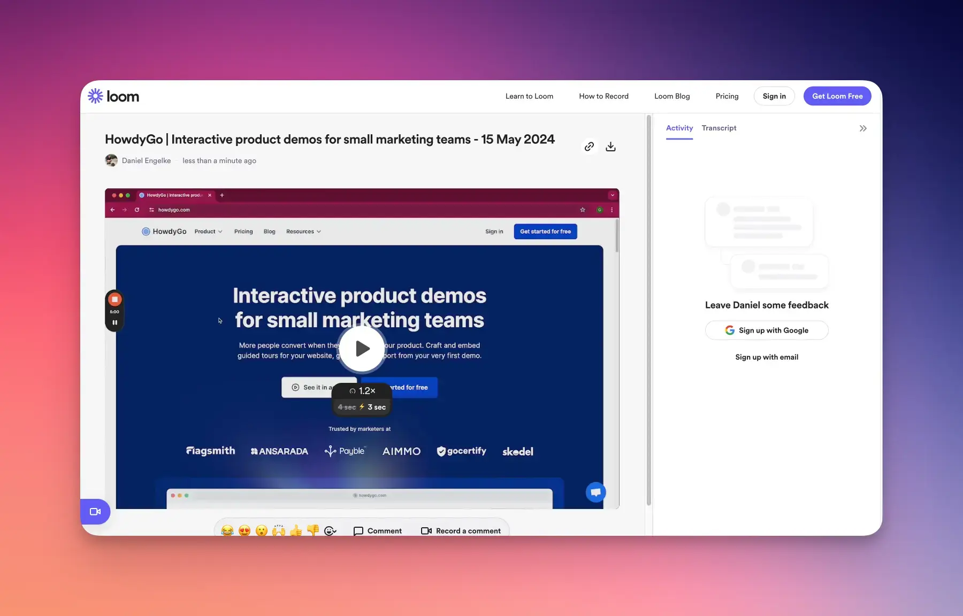Image resolution: width=963 pixels, height=616 pixels.
Task: Click the flagsmith logo
Action: (210, 451)
